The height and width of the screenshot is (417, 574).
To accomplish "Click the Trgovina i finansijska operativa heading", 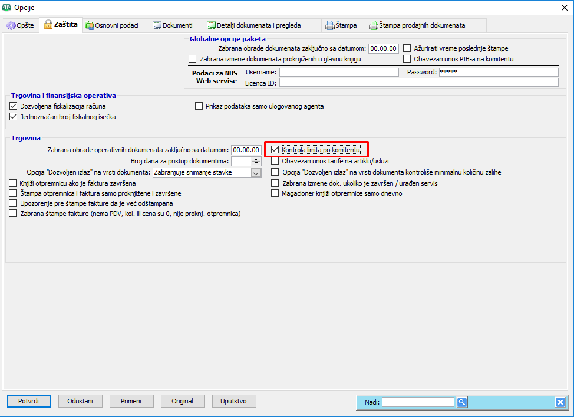I will pos(63,96).
